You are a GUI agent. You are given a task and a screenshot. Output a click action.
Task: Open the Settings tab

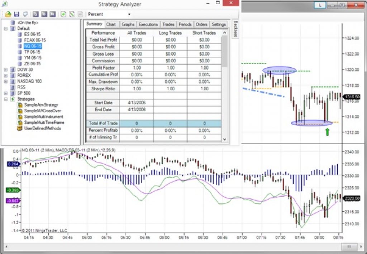pyautogui.click(x=219, y=24)
